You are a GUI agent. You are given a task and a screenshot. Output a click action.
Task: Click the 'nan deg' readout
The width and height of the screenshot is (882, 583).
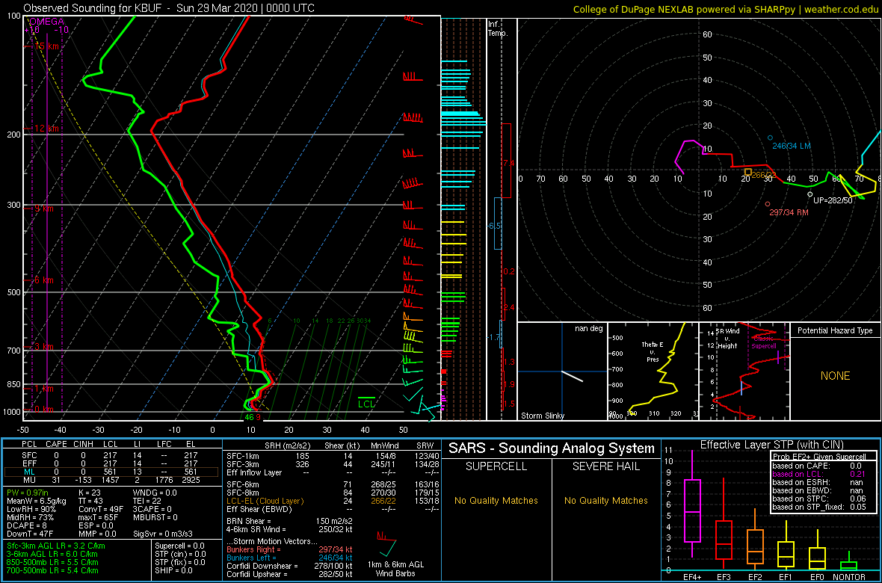[x=588, y=329]
